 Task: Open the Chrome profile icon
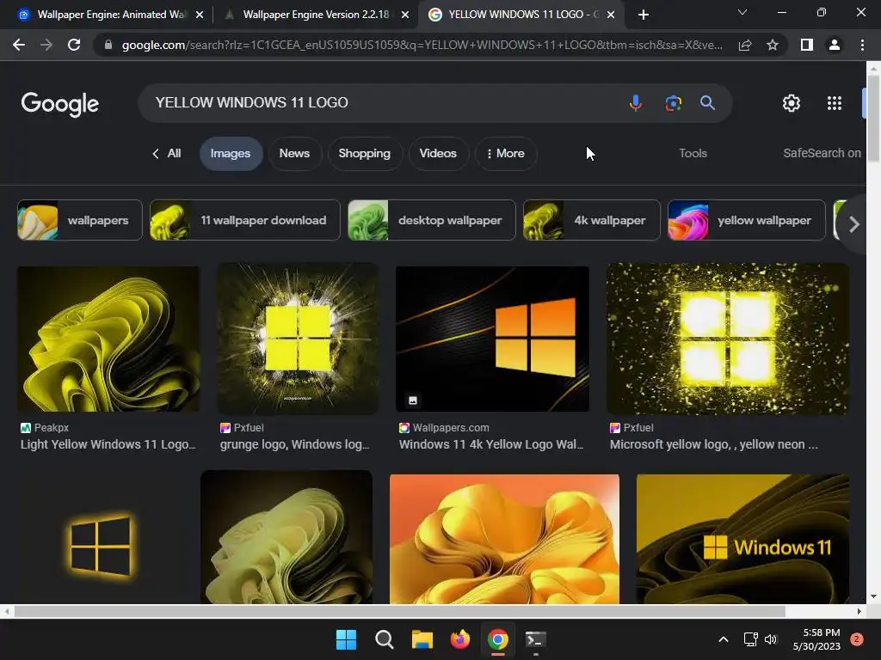click(x=835, y=45)
